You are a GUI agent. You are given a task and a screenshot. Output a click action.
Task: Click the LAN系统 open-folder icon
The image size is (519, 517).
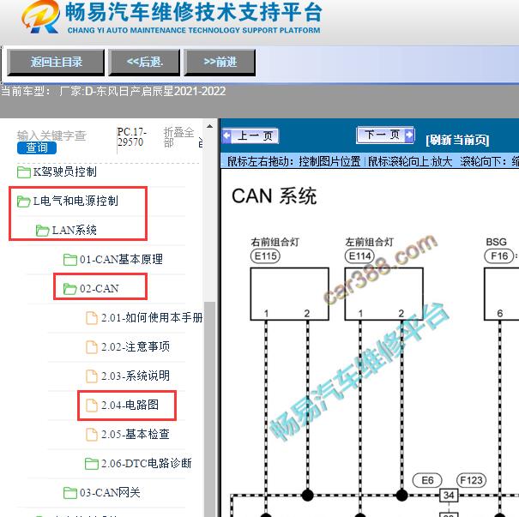[x=42, y=231]
